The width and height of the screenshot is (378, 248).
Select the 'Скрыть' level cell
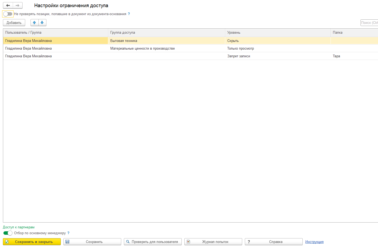click(x=278, y=41)
